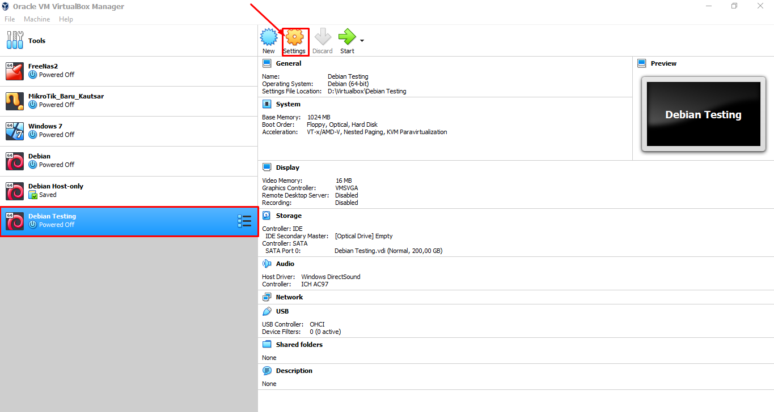Open Debian Testing machine tools menu button
This screenshot has height=412, width=774.
click(x=244, y=221)
